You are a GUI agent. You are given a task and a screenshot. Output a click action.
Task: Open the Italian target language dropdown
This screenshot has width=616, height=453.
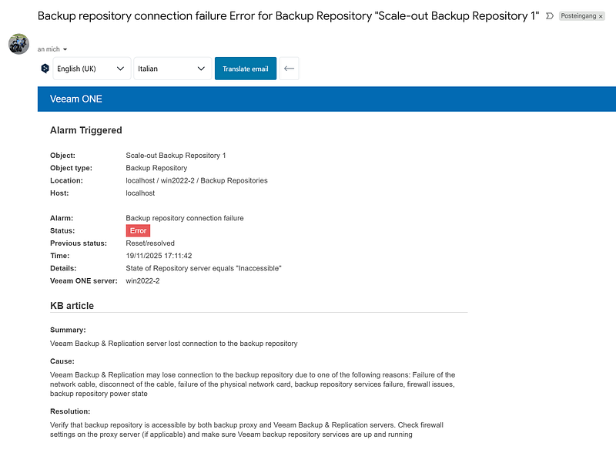[x=172, y=69]
